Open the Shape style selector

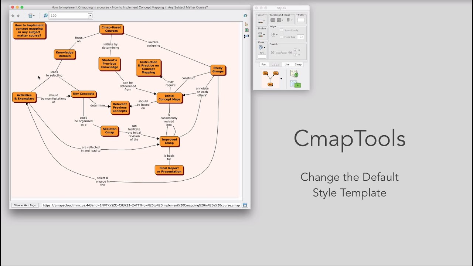click(x=261, y=47)
